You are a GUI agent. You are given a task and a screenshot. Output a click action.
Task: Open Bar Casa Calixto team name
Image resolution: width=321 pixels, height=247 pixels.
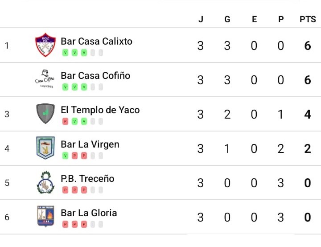coord(96,41)
